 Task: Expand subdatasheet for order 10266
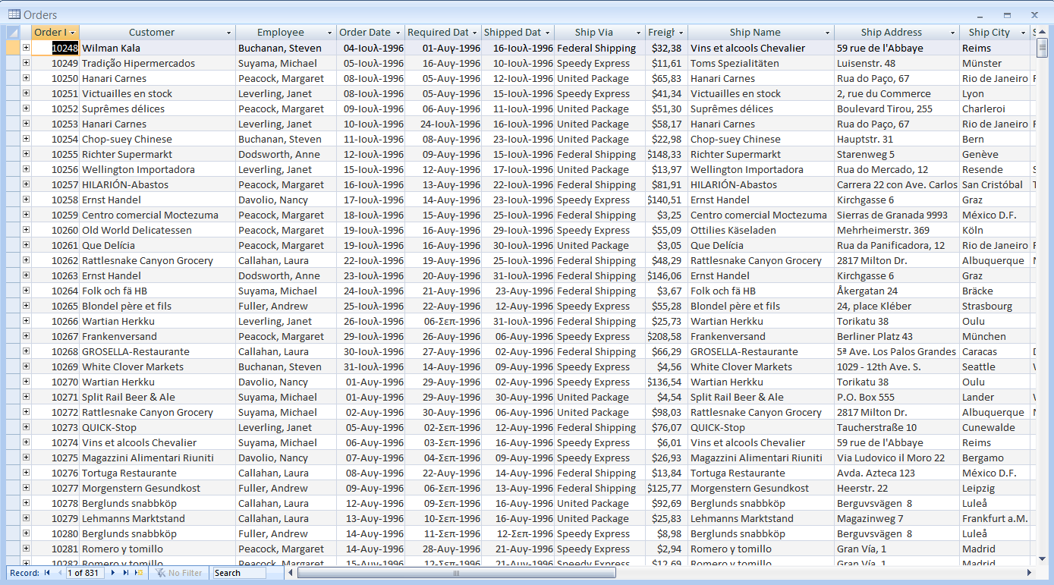click(x=26, y=321)
